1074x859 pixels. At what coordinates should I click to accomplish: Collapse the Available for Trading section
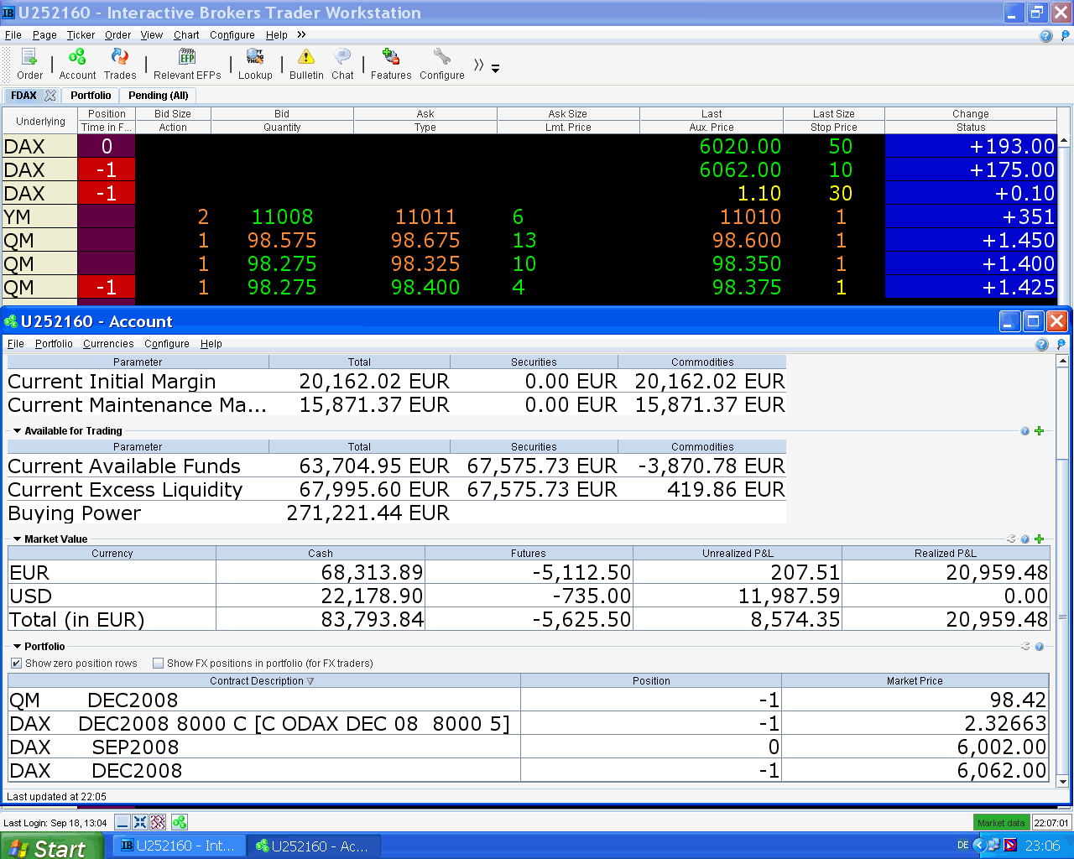tap(17, 431)
